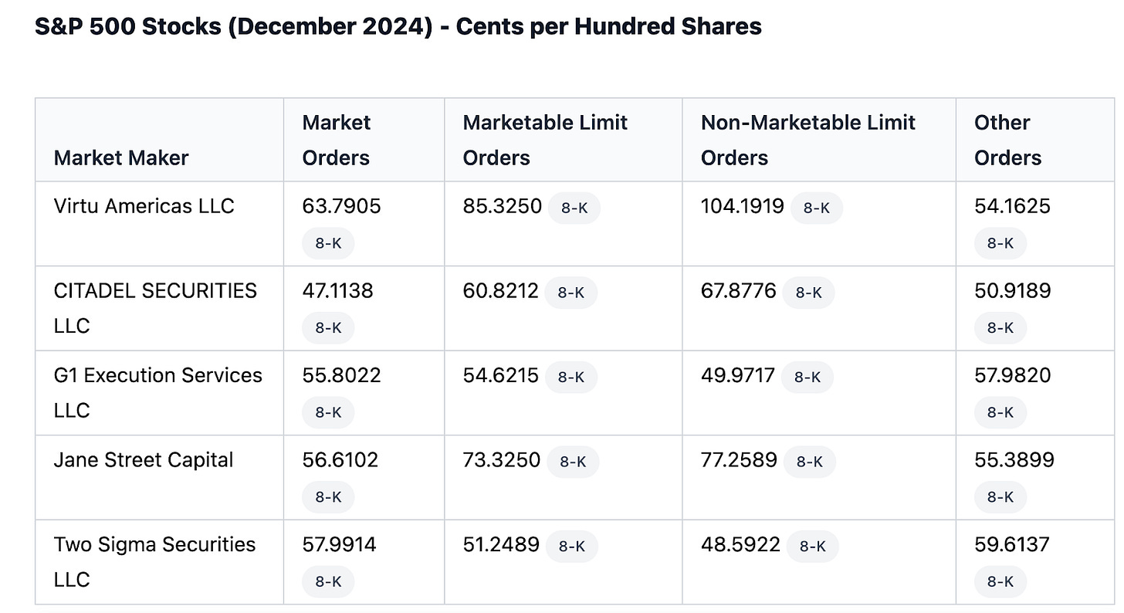This screenshot has width=1124, height=613.
Task: Select 8-K badge next to 48.5922
Action: (x=813, y=546)
